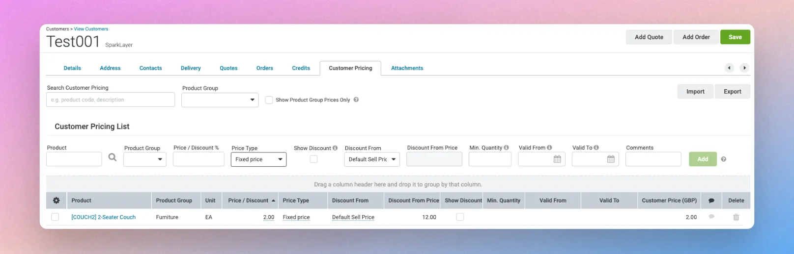The image size is (794, 254).
Task: Click the green Add pricing button
Action: [703, 159]
